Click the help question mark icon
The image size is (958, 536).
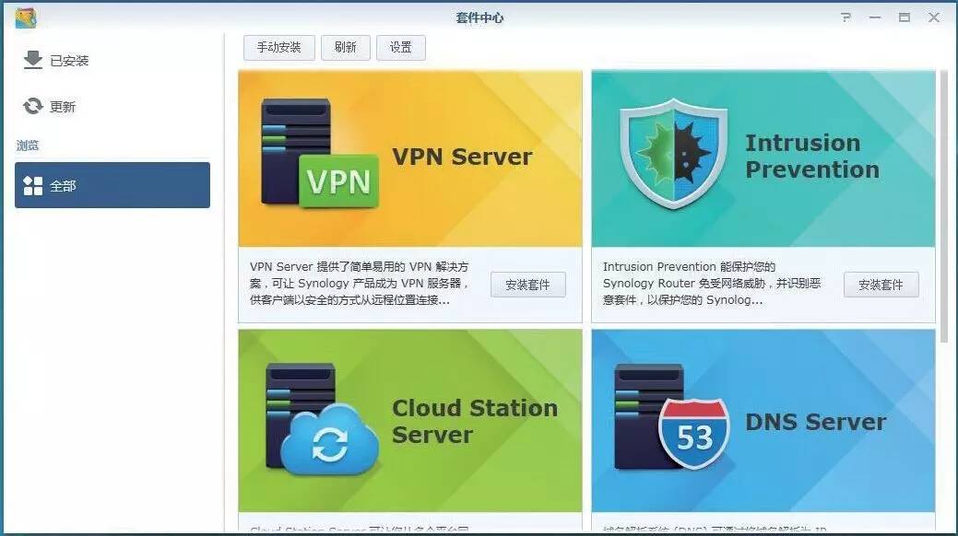click(x=846, y=17)
